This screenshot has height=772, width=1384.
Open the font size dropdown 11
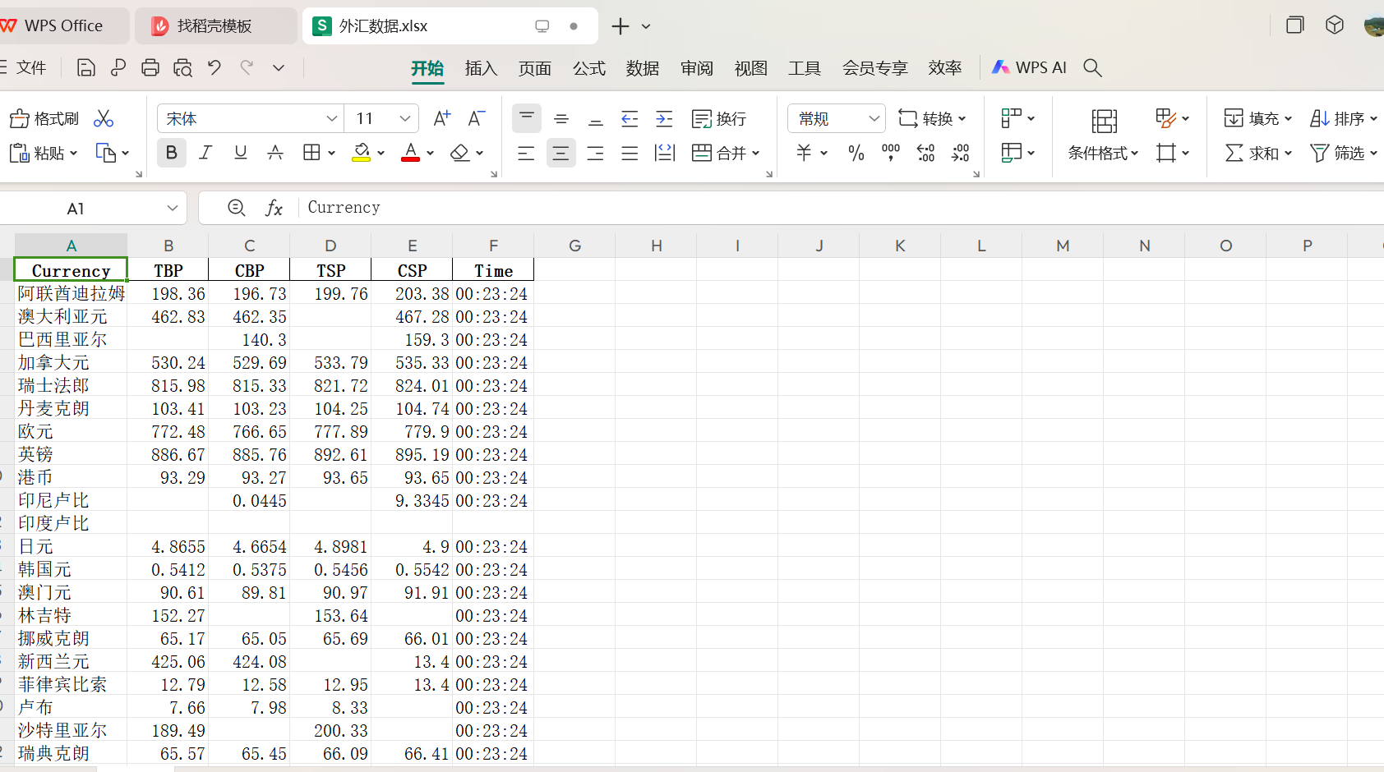404,118
